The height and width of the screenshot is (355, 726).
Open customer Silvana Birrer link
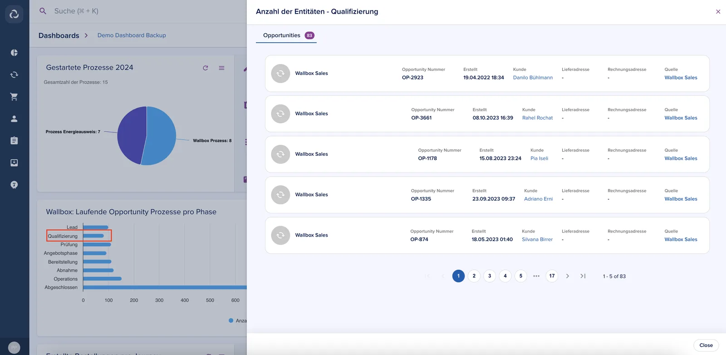(x=537, y=239)
